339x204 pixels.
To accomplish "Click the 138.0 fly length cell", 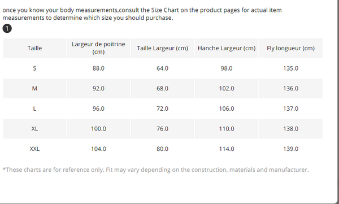I will click(290, 129).
